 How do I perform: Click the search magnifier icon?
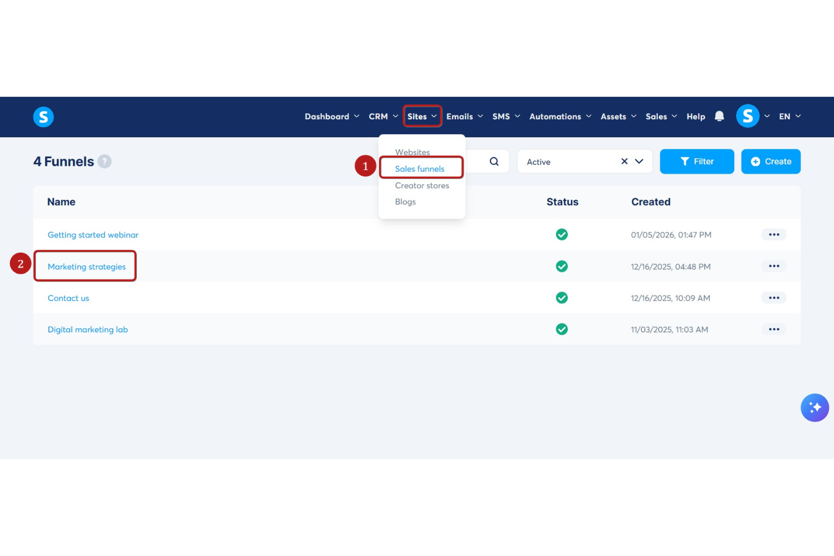[494, 162]
